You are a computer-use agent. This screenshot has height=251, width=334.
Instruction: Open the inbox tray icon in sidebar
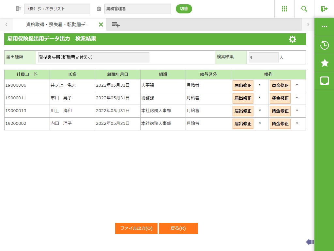325,81
